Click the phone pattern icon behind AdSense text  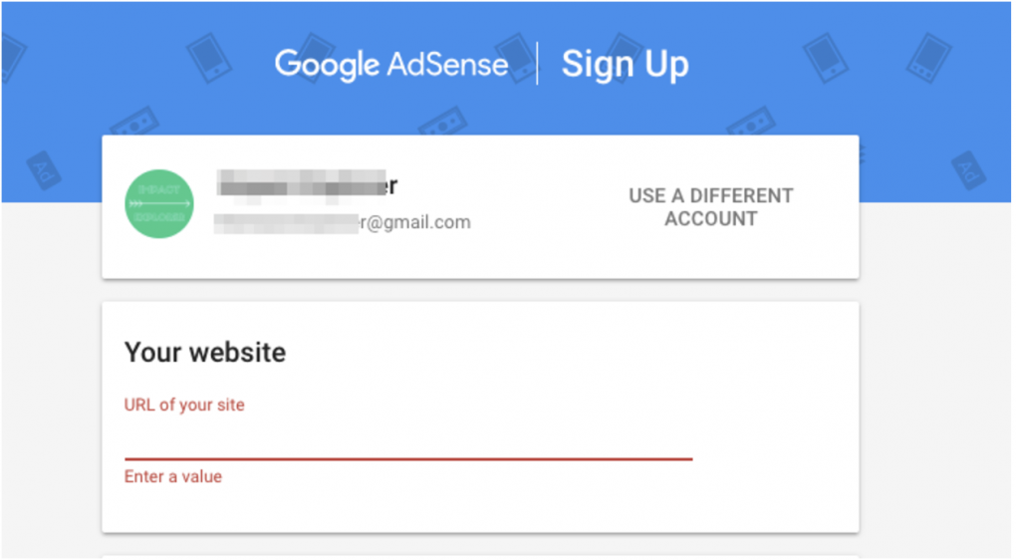pos(517,57)
